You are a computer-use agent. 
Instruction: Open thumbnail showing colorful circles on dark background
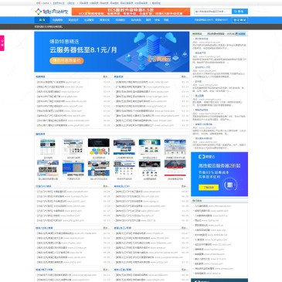pos(99,147)
